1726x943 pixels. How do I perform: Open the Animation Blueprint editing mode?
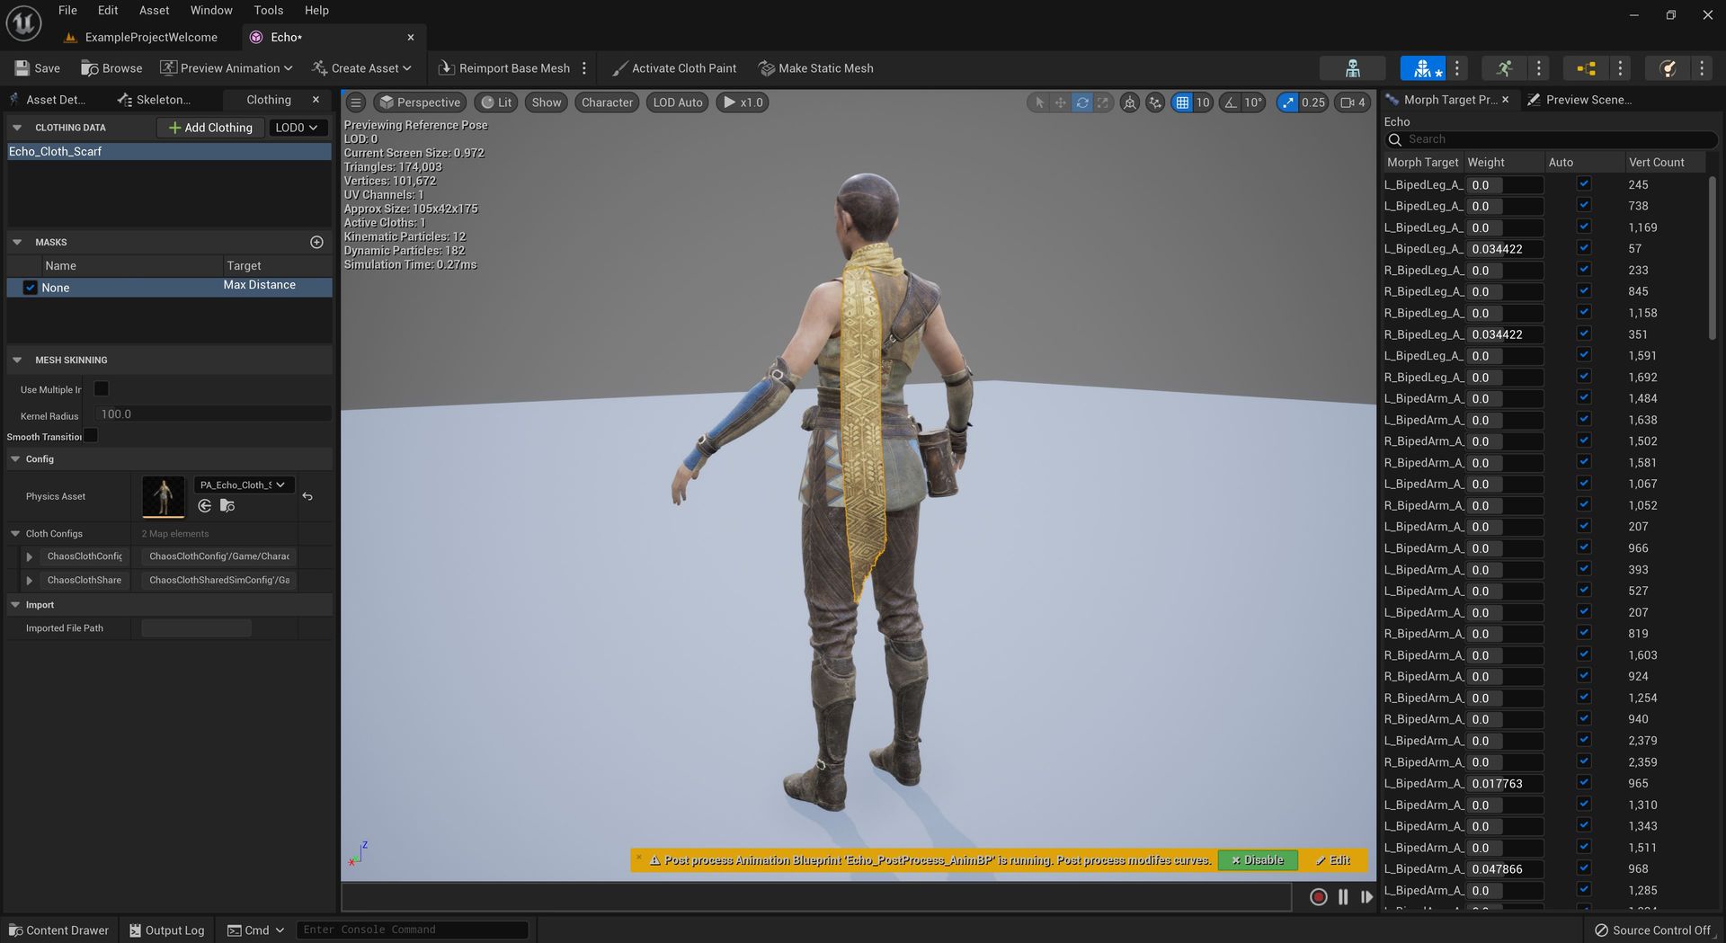pyautogui.click(x=1585, y=67)
